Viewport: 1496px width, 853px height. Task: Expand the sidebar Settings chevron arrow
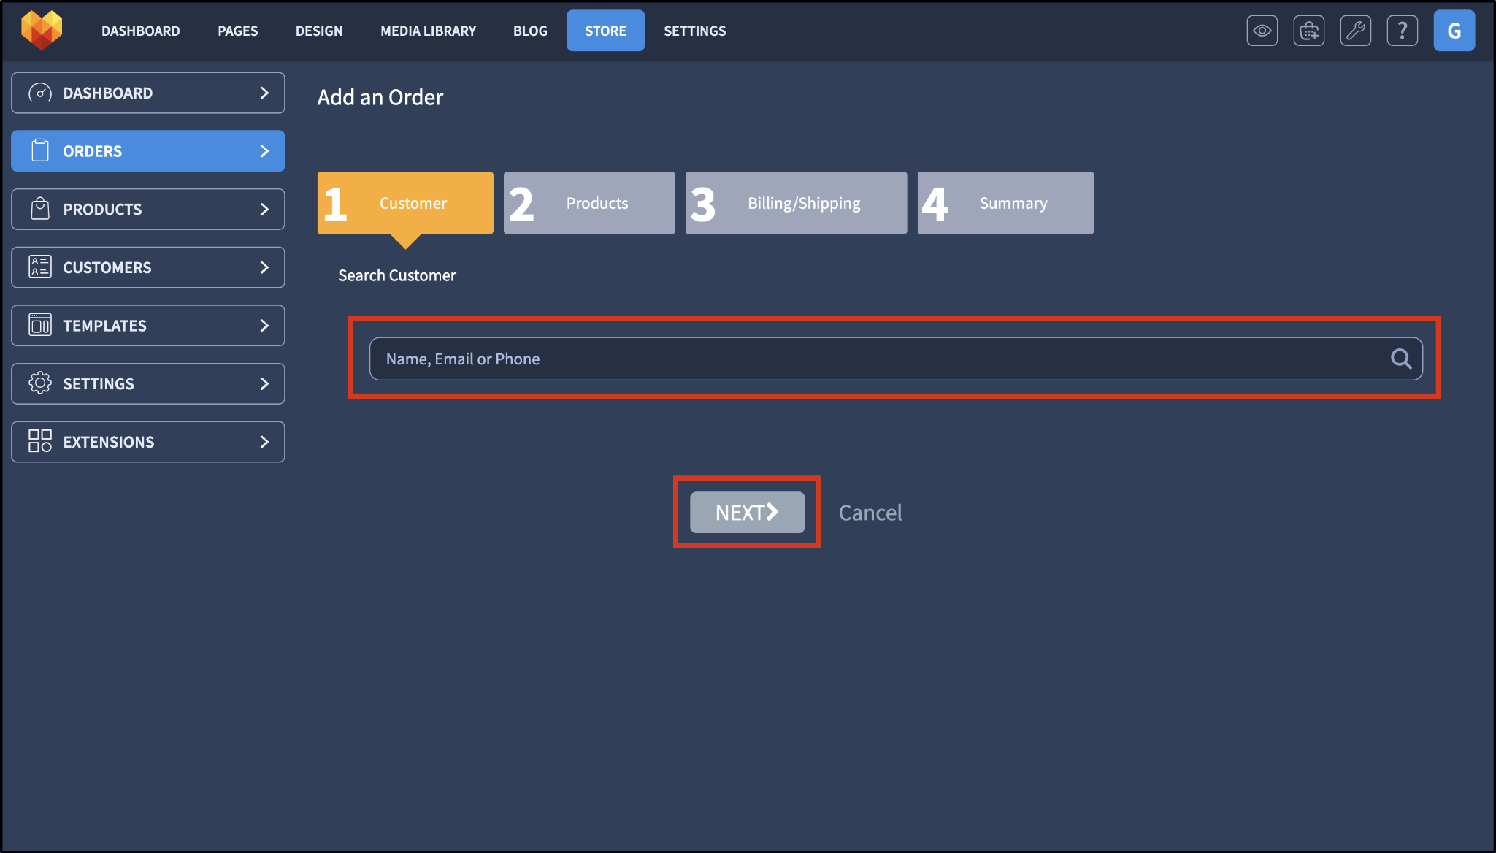pyautogui.click(x=264, y=383)
